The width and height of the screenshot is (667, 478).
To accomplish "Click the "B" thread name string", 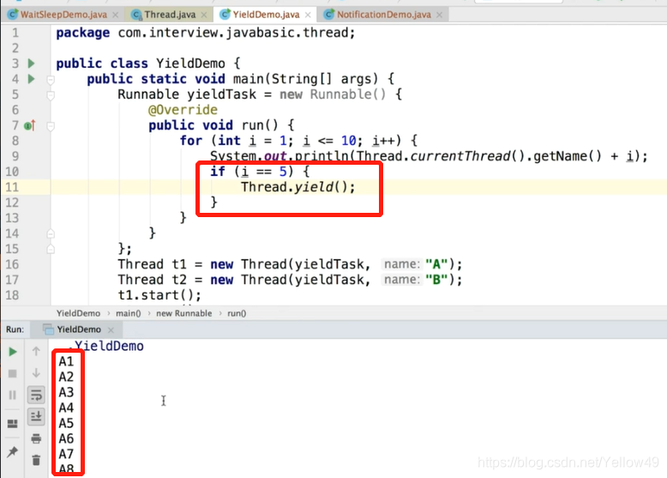I will 436,280.
